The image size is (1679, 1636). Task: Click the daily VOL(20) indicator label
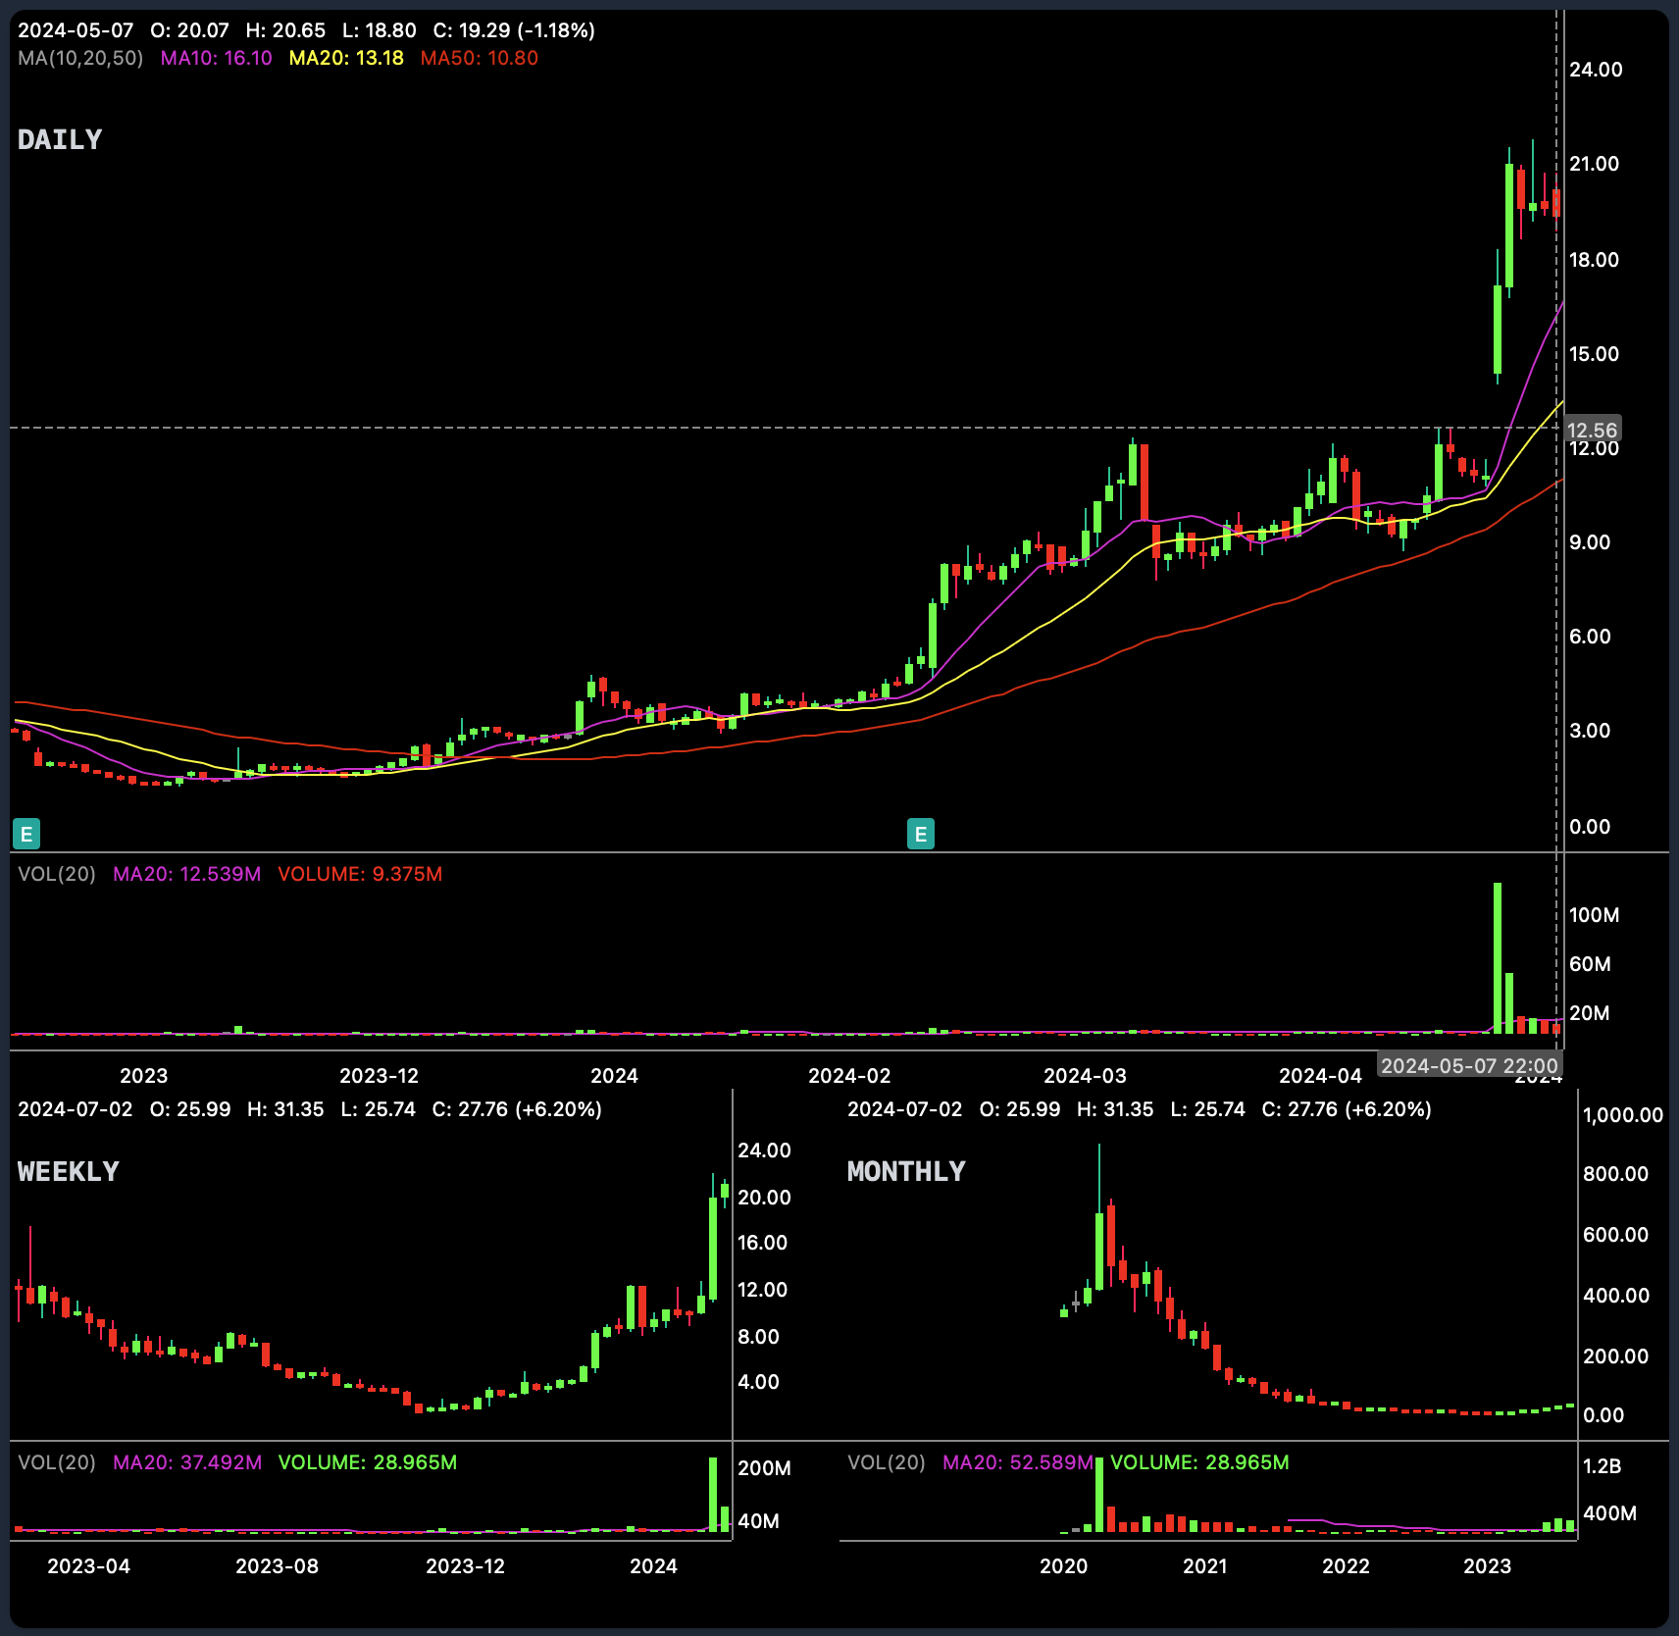pyautogui.click(x=57, y=874)
